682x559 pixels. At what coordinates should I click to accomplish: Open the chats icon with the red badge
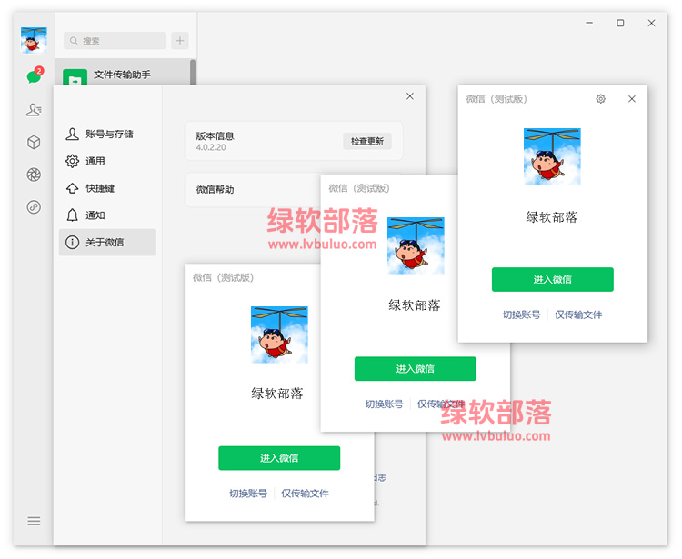(x=35, y=75)
